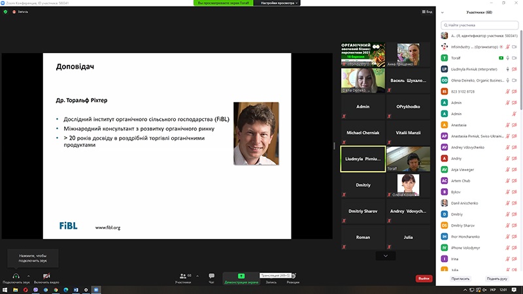
Task: Select Ihor Honcharenko in participant list
Action: pyautogui.click(x=479, y=237)
